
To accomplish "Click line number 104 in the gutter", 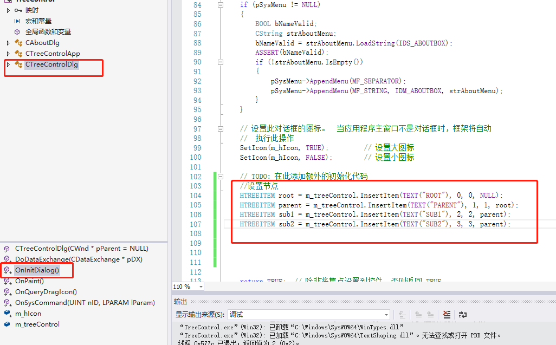I will click(x=196, y=196).
